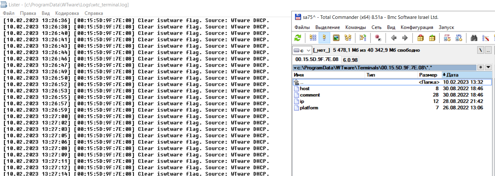Click the invert selection asterisk icon

click(x=378, y=38)
